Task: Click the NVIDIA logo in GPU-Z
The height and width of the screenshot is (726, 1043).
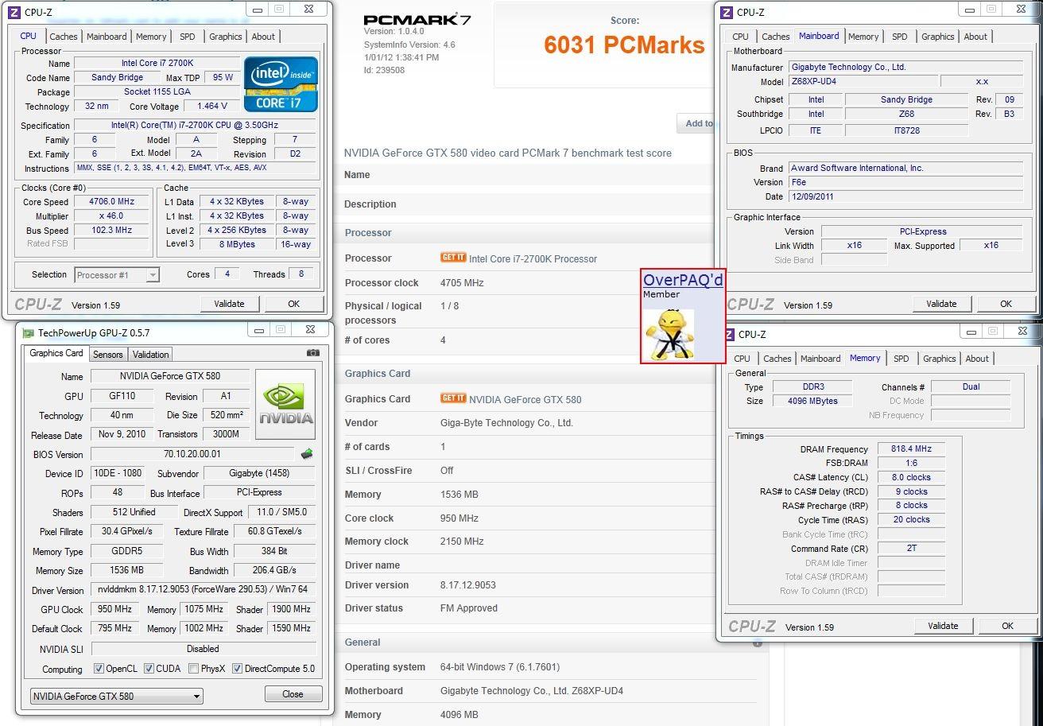Action: 285,404
